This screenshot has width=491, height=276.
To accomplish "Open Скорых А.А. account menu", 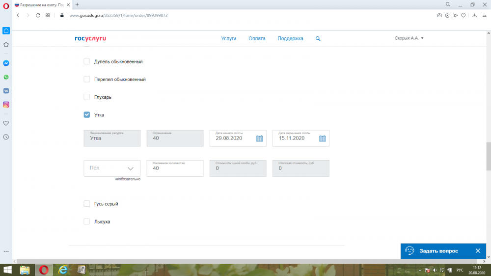I will click(409, 38).
